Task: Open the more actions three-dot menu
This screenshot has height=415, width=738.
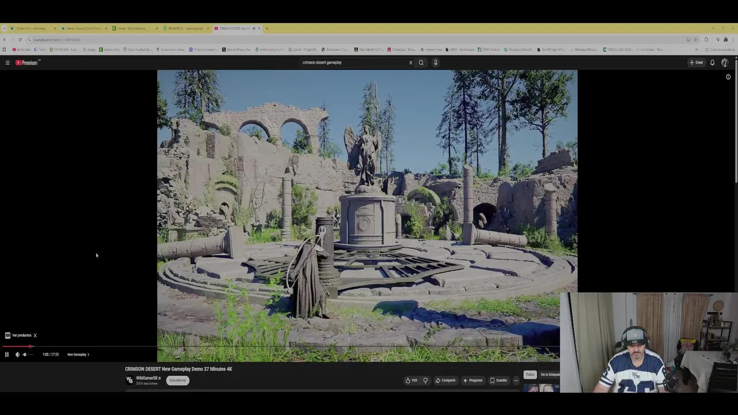Action: coord(516,380)
